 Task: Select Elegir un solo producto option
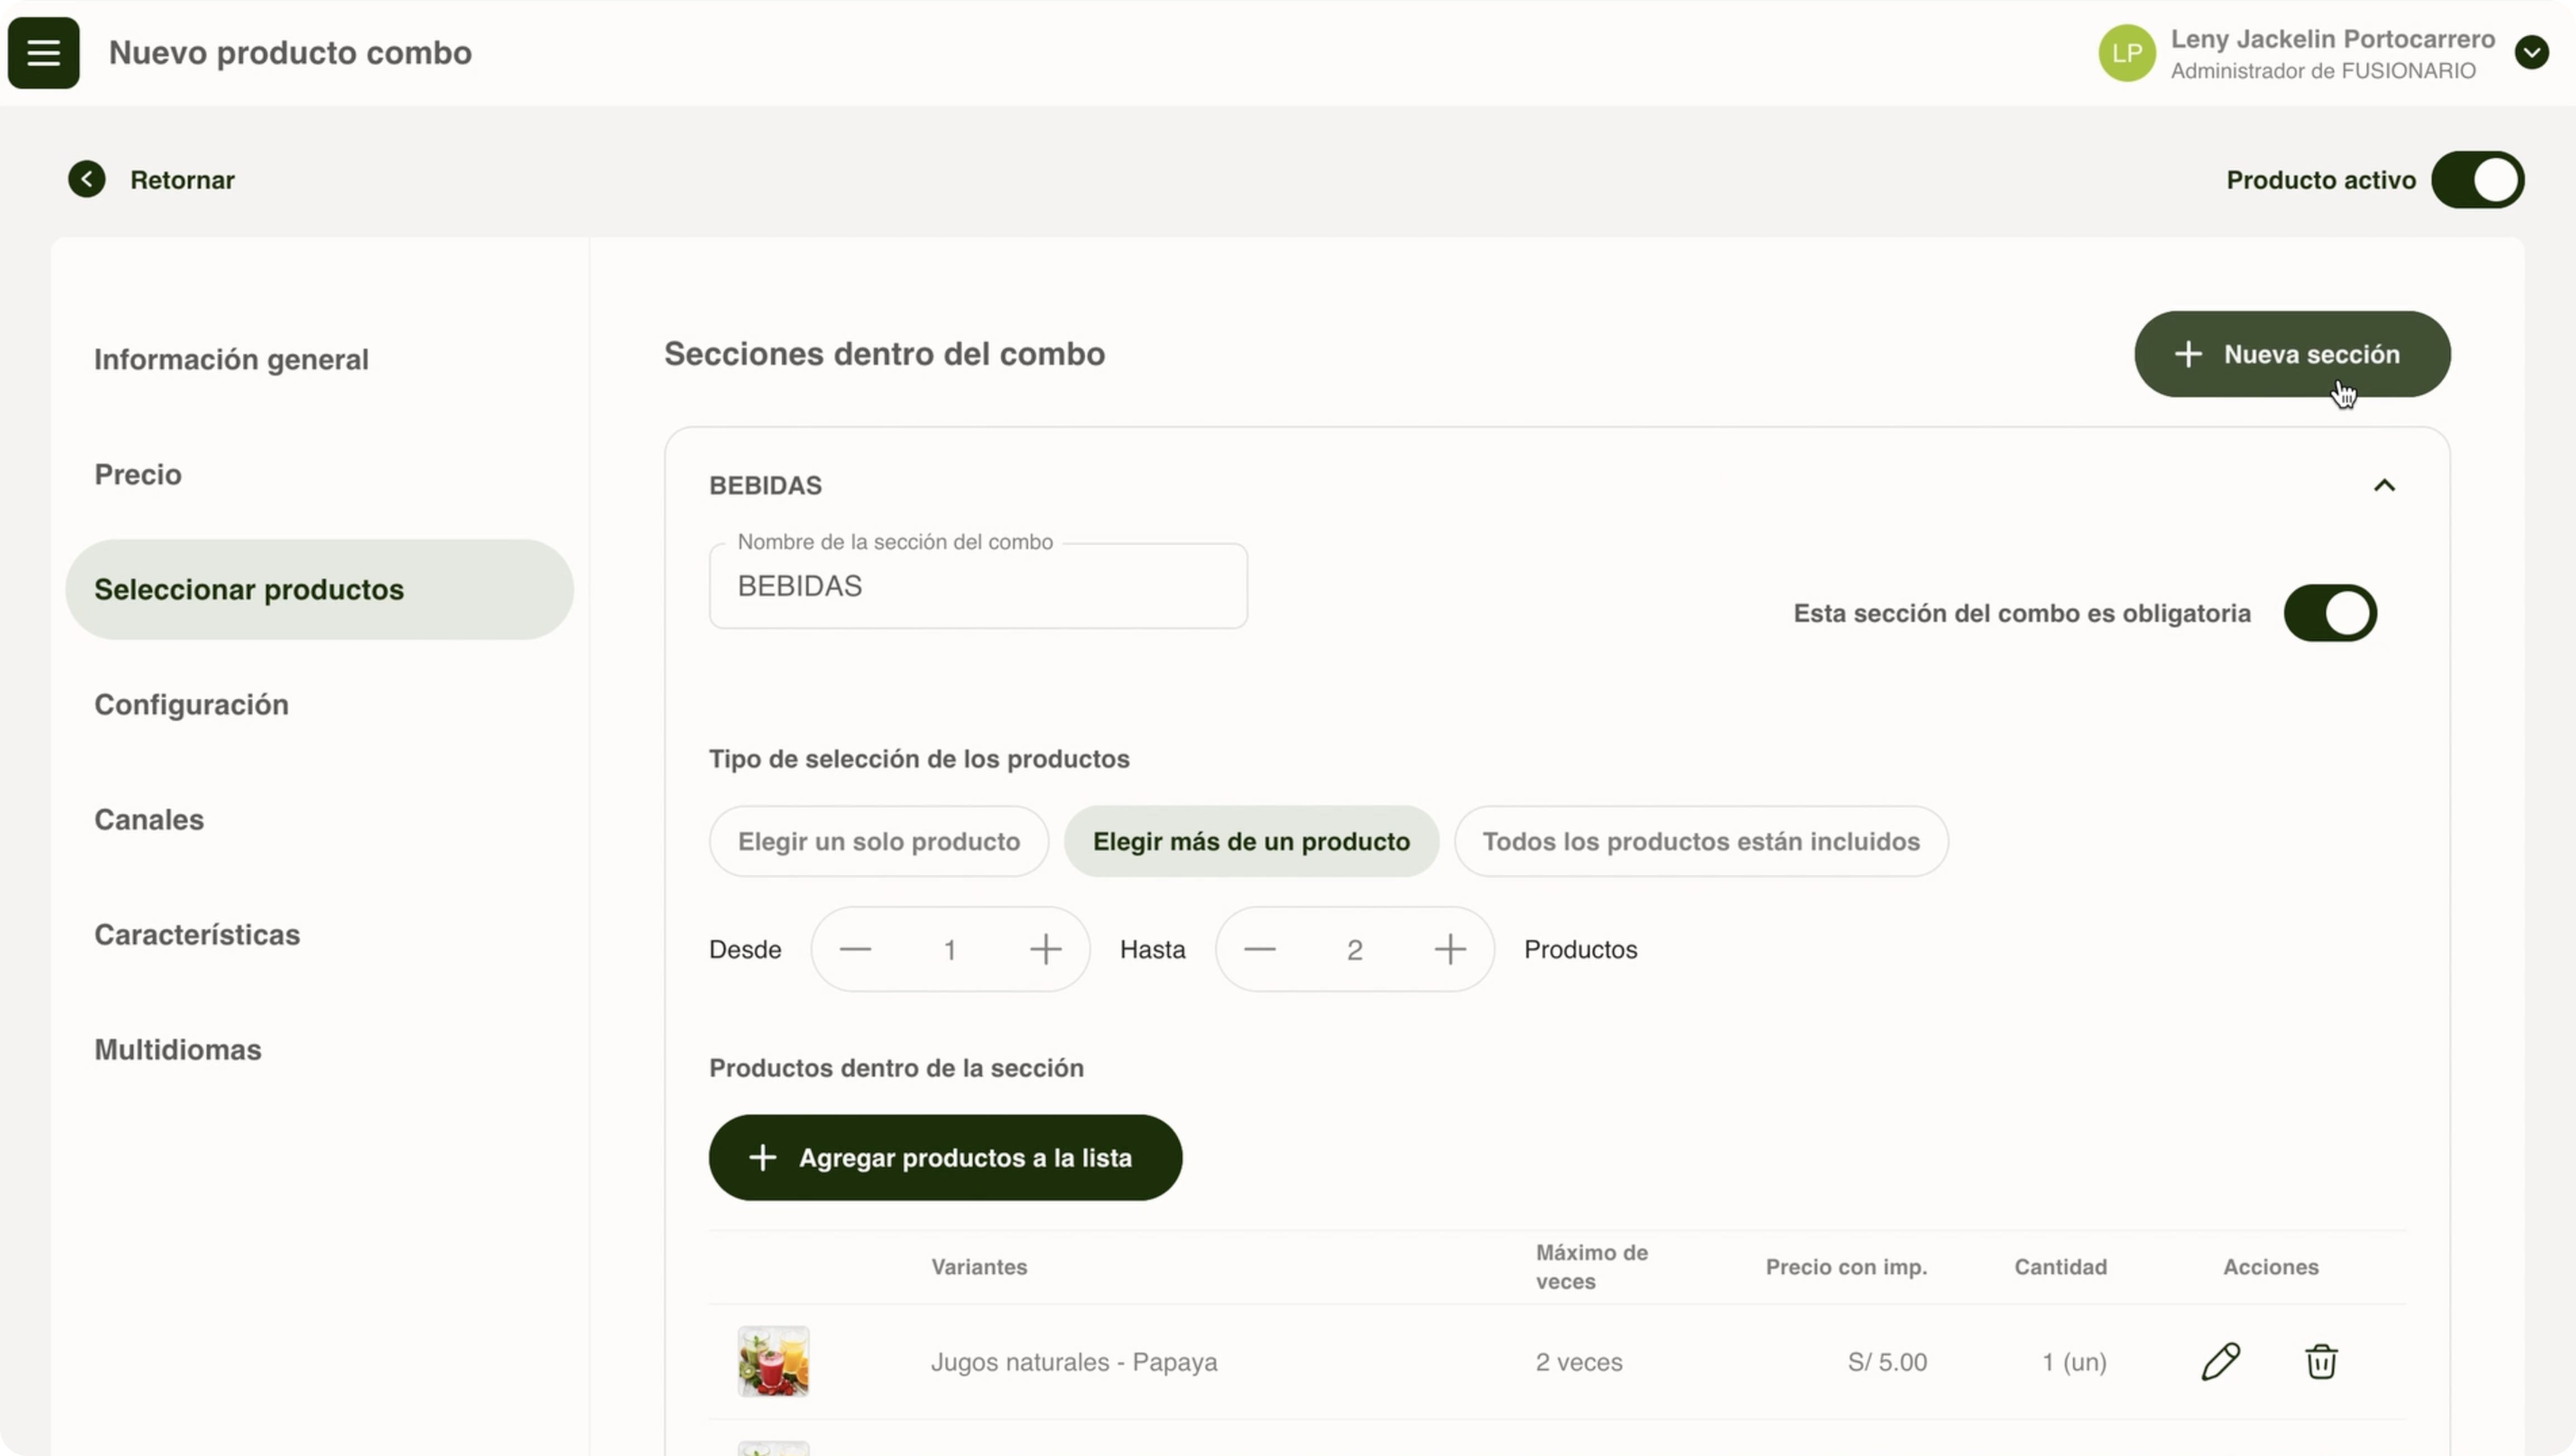click(x=878, y=842)
